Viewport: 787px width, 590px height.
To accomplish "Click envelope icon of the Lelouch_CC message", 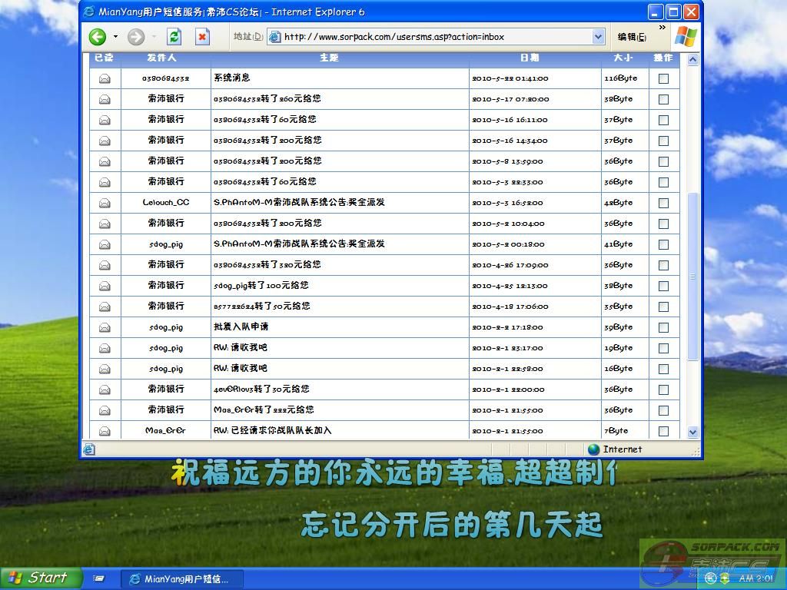I will [105, 203].
